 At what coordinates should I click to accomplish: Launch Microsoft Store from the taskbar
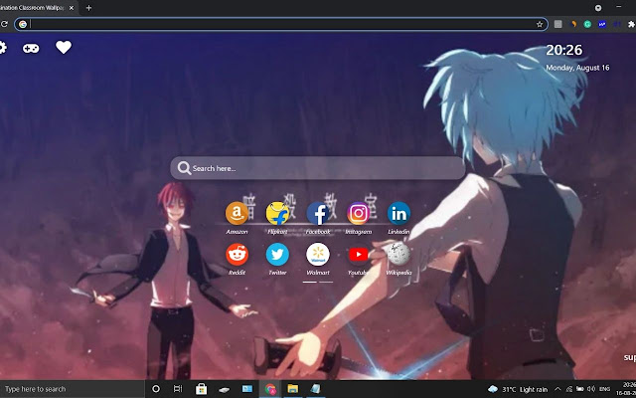201,389
